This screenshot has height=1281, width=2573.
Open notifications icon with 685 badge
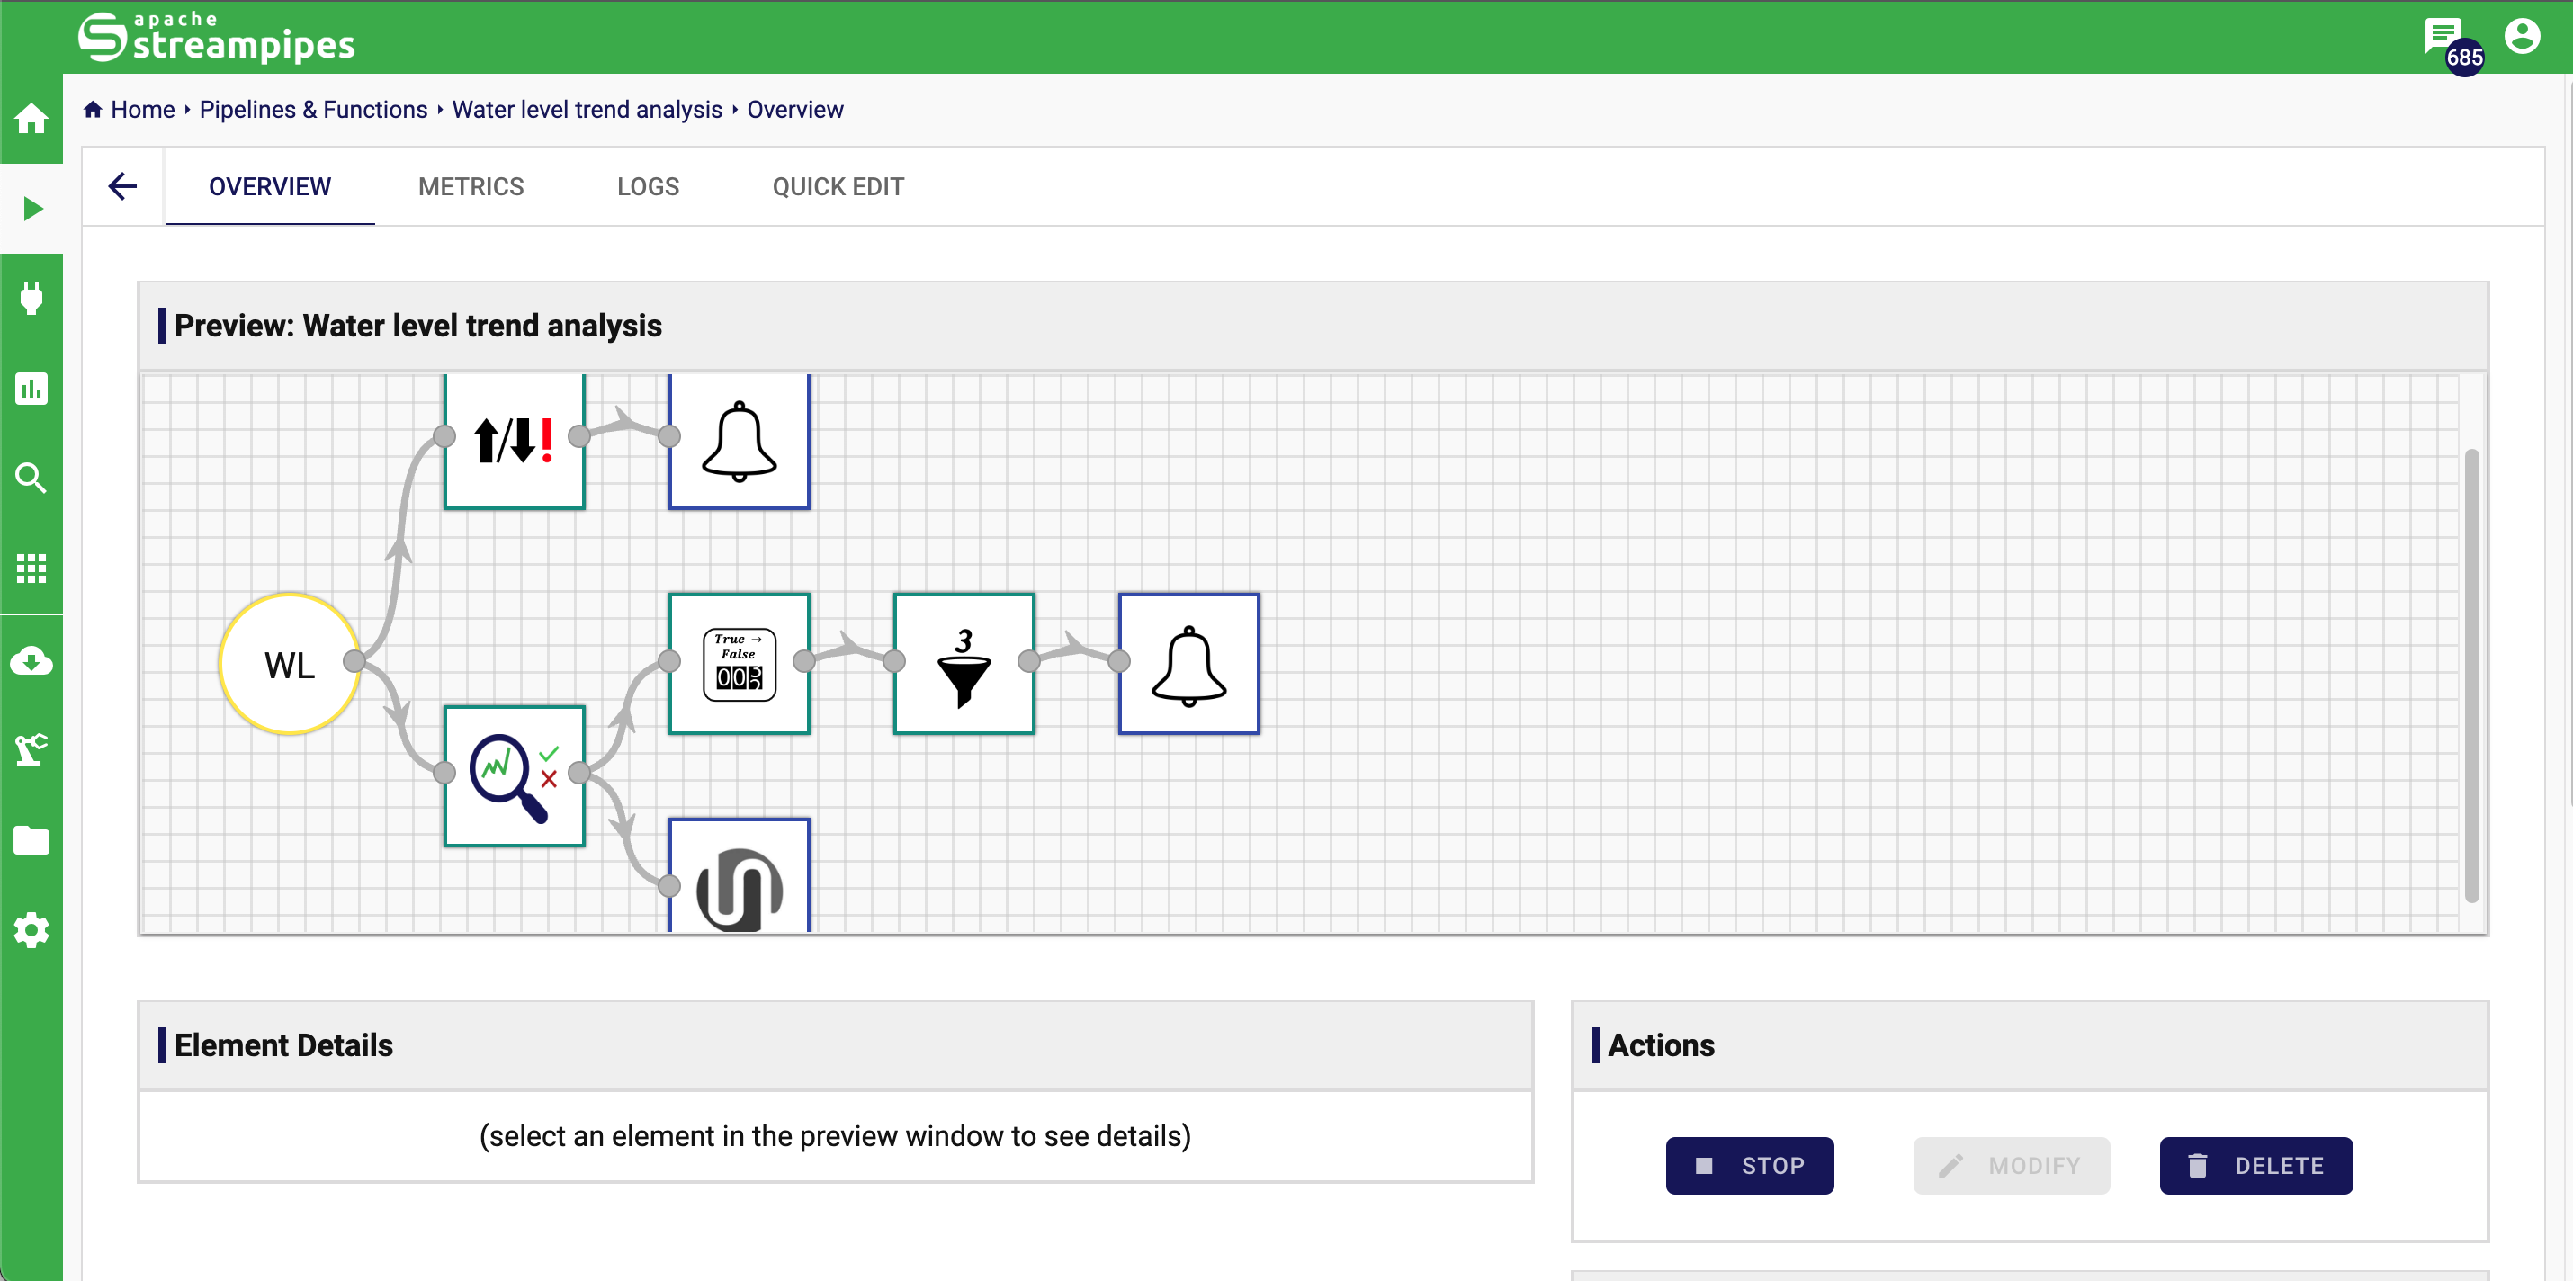[2443, 38]
